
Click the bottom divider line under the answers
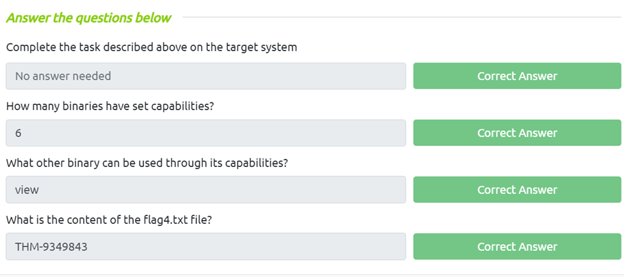312,274
